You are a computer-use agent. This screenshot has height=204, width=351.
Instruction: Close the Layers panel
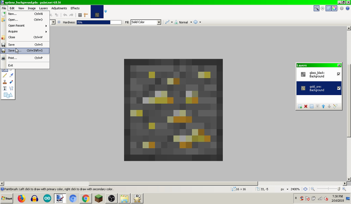(x=339, y=65)
